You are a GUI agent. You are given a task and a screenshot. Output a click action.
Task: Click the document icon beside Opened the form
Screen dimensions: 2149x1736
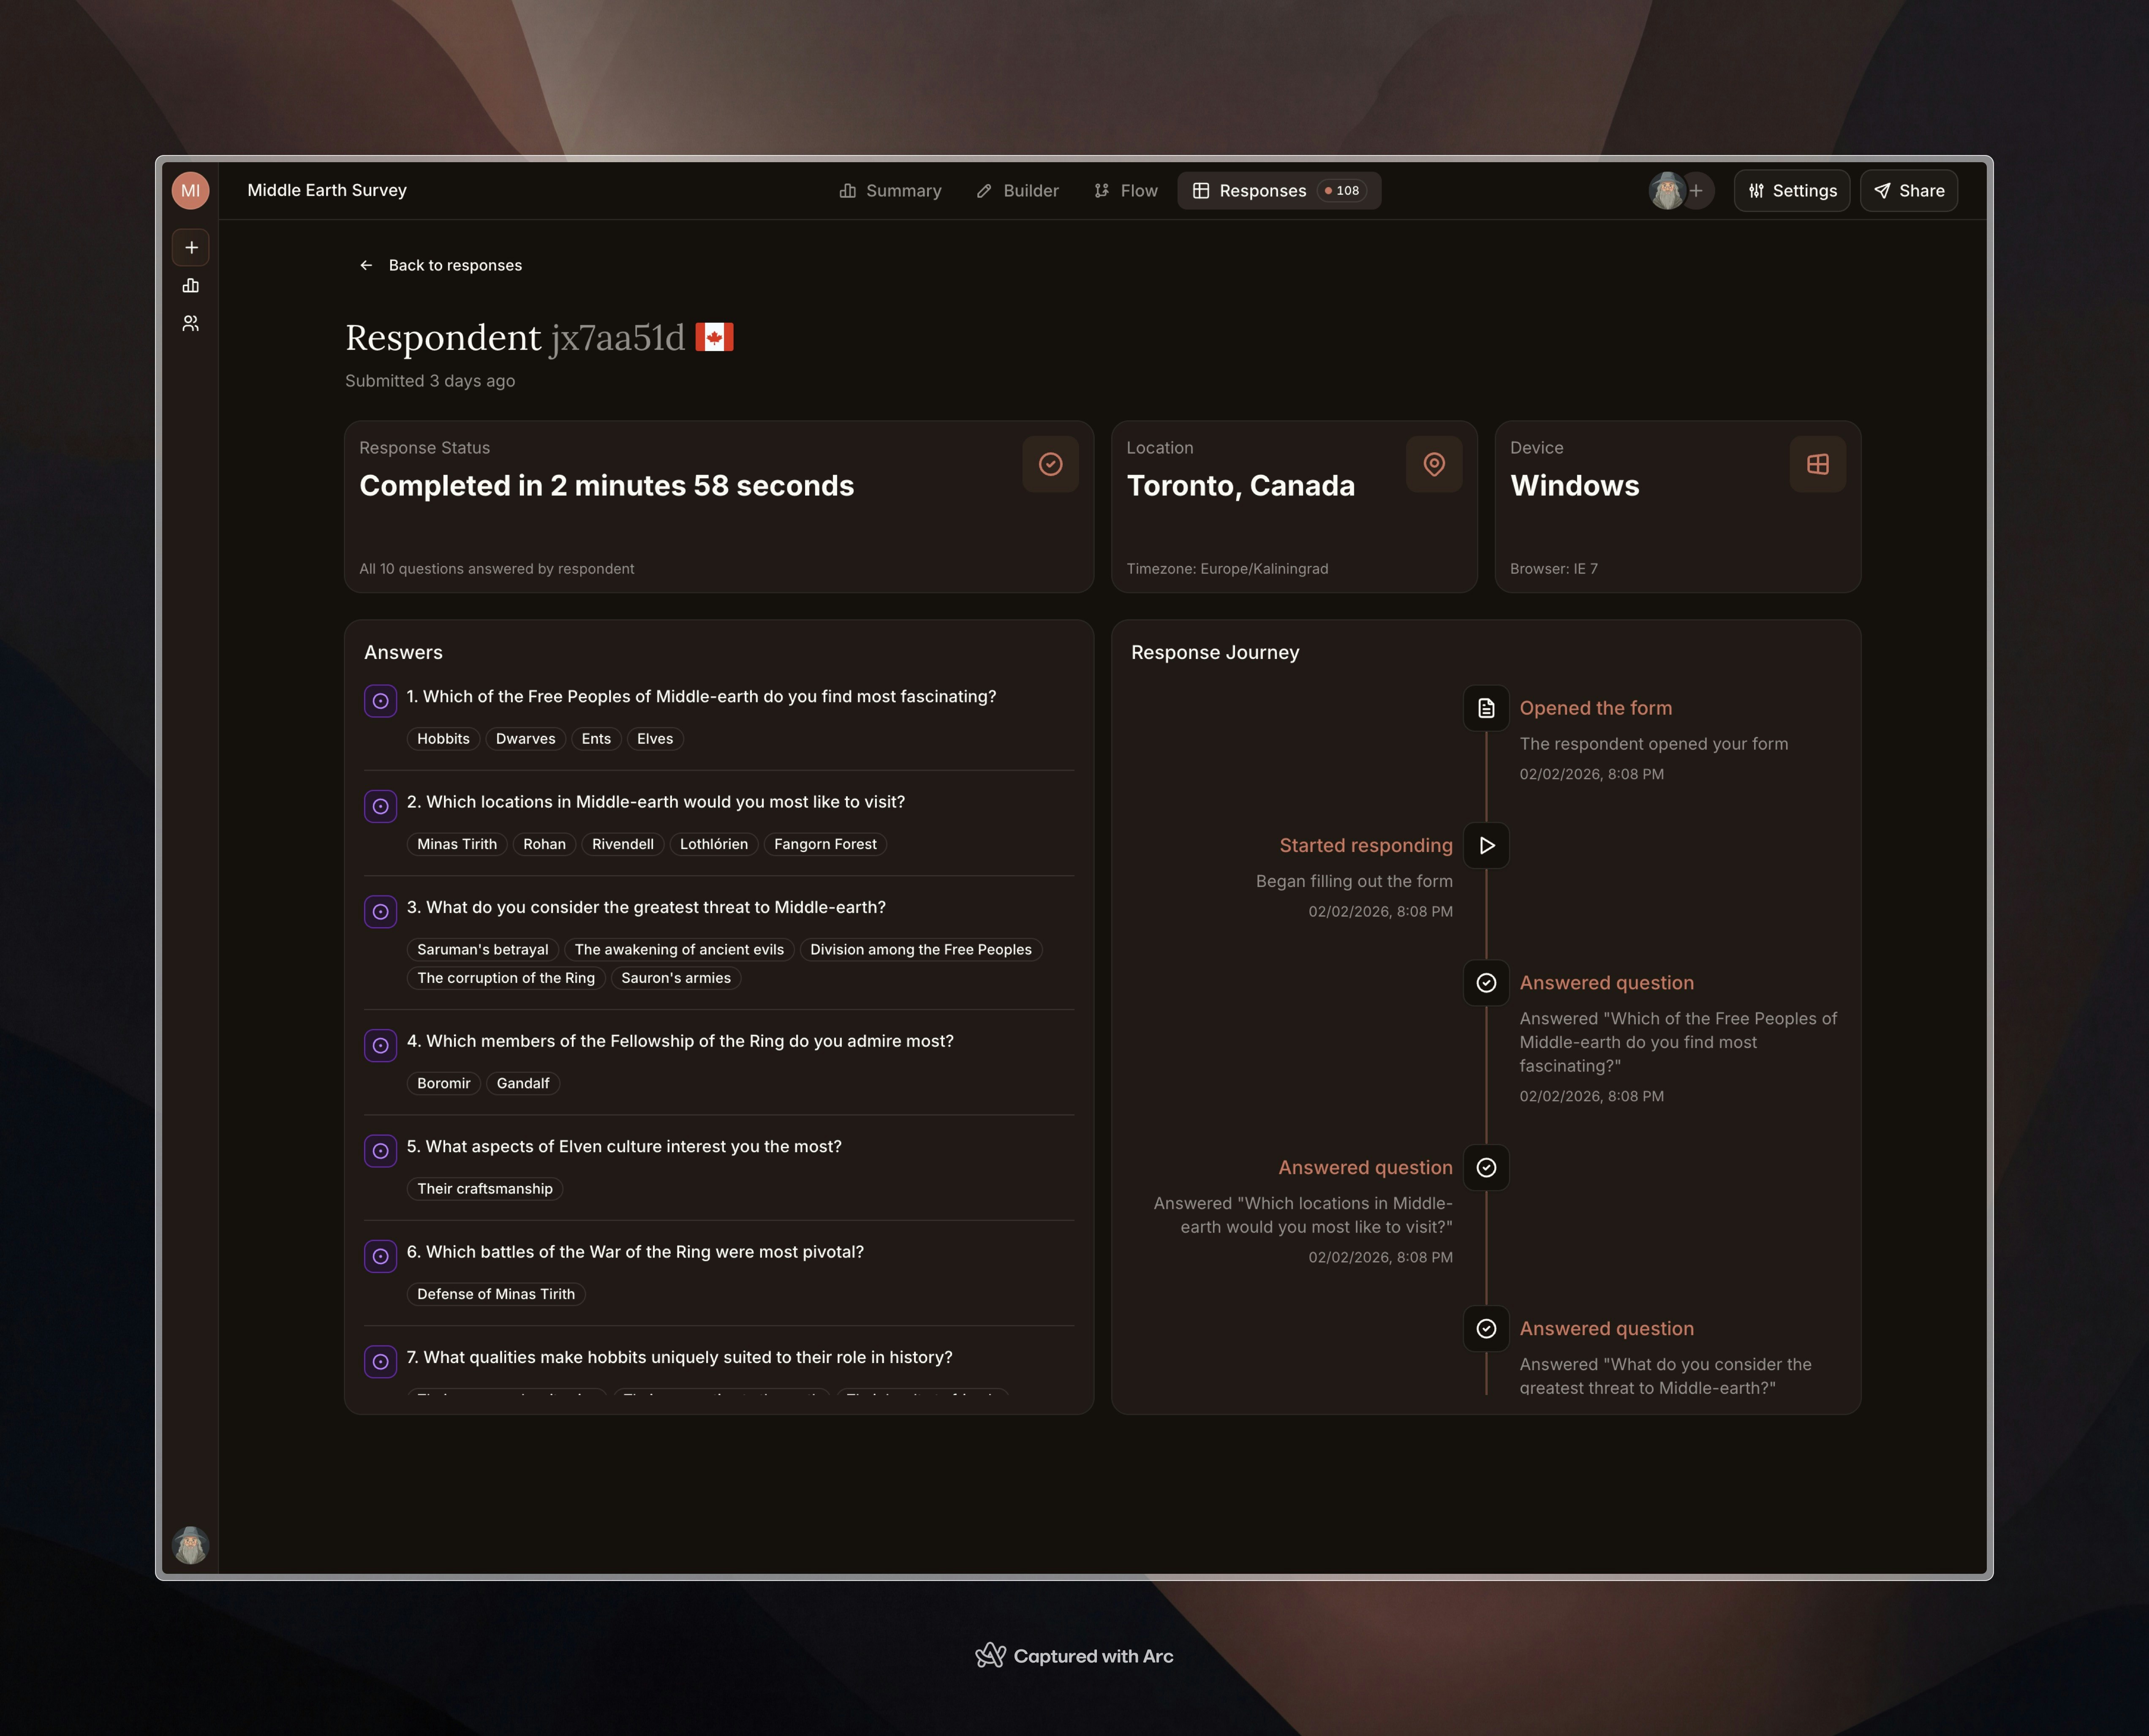point(1486,708)
